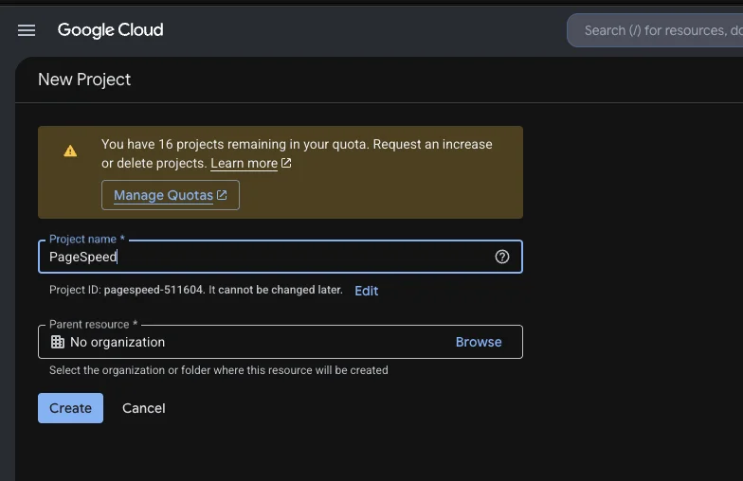
Task: Open the Learn more link
Action: (245, 163)
